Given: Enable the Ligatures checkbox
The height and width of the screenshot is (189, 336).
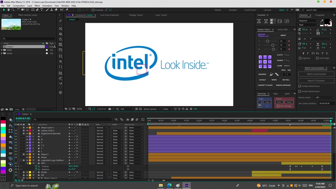Looking at the screenshot, I should coord(300,58).
